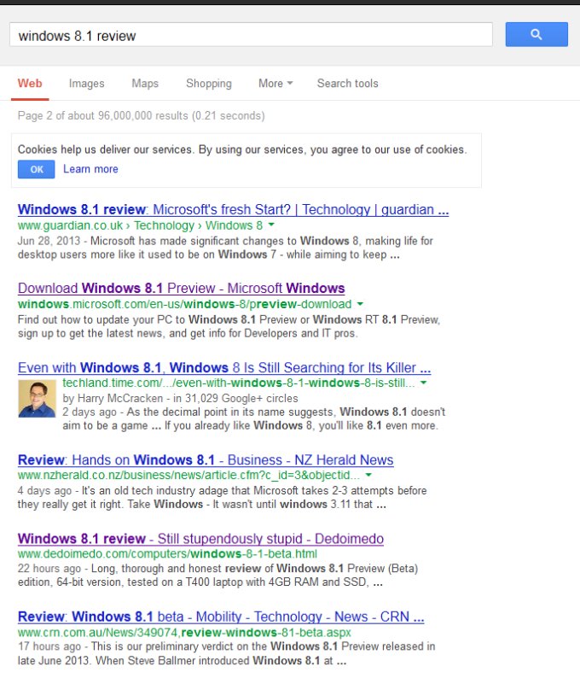The image size is (580, 684).
Task: Open 'Even with Windows 8.1' Time article
Action: coord(224,367)
